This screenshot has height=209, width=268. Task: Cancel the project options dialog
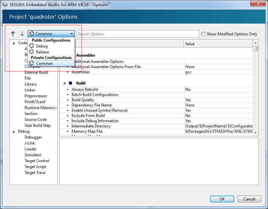tap(249, 199)
